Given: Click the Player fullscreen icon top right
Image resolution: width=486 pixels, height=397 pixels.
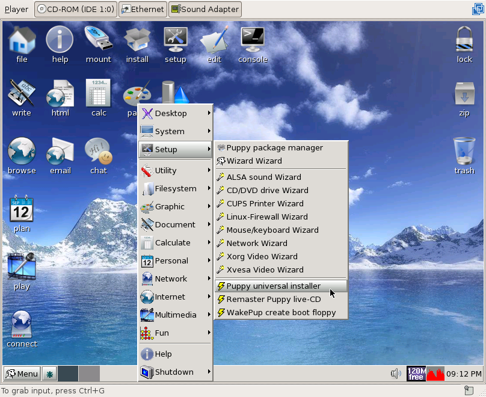Looking at the screenshot, I should [478, 9].
